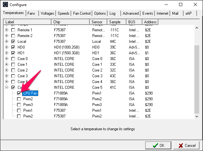Disable the HD0 temperature checkbox

coord(13,47)
